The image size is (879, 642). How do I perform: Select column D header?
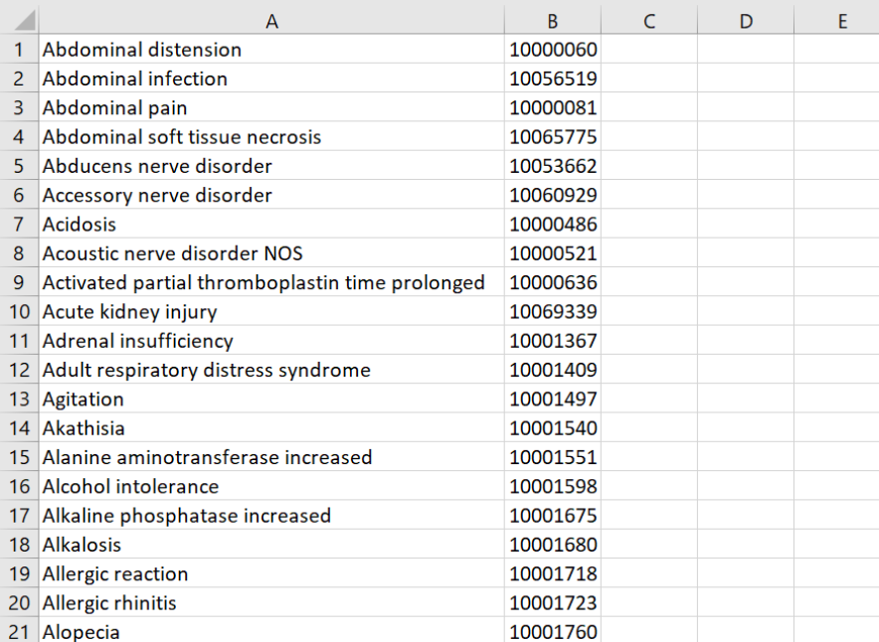coord(746,20)
